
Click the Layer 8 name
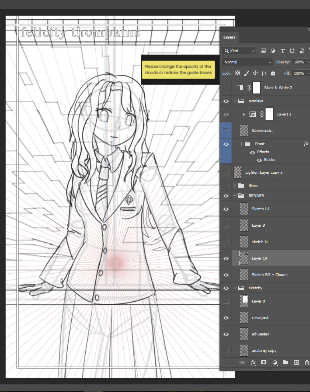[258, 301]
